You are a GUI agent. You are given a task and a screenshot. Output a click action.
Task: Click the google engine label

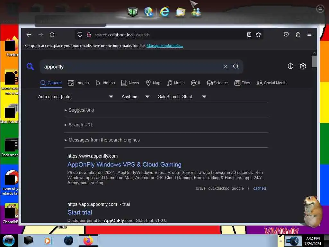point(238,188)
